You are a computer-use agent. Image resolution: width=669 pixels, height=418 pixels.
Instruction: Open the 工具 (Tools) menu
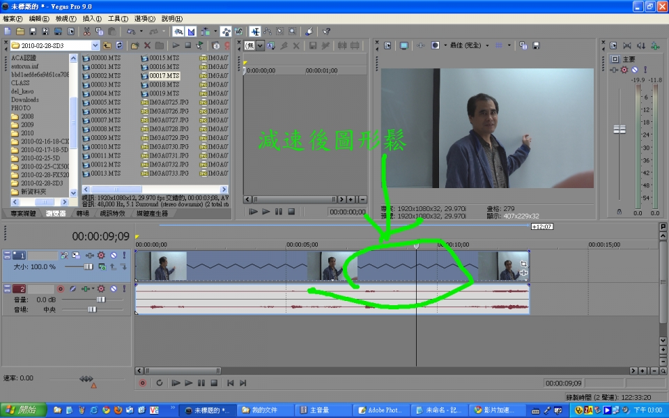[x=118, y=19]
